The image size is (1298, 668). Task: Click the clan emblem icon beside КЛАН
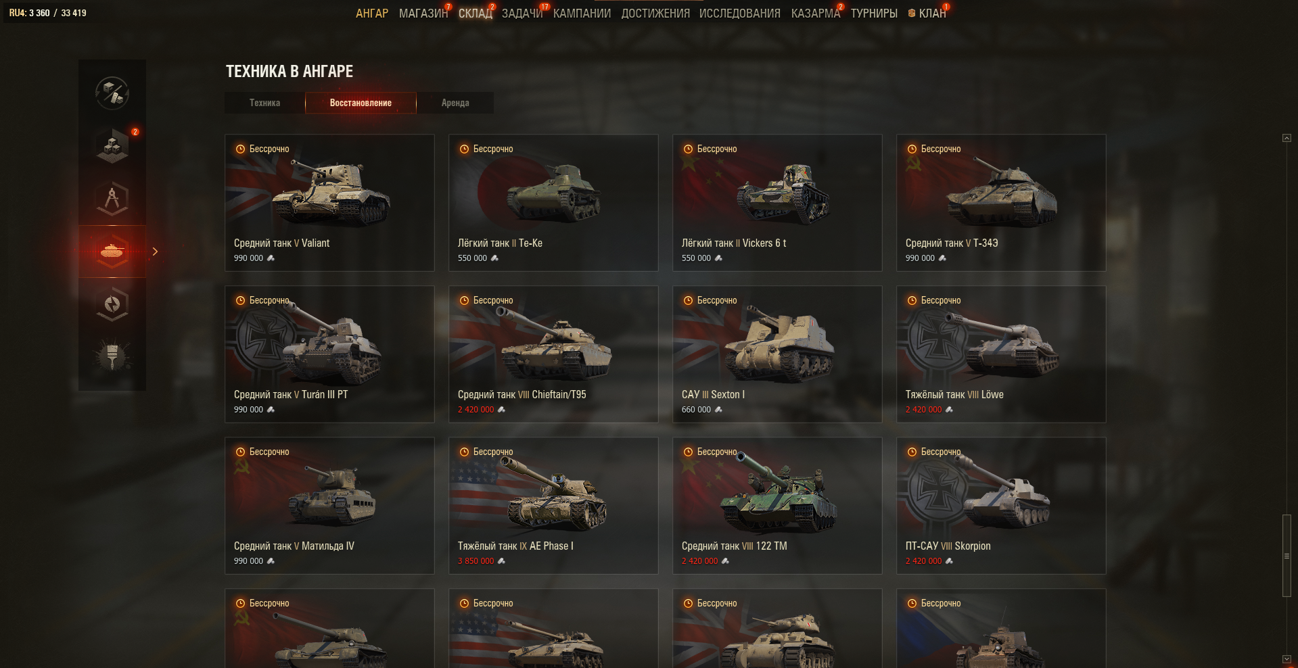click(912, 14)
